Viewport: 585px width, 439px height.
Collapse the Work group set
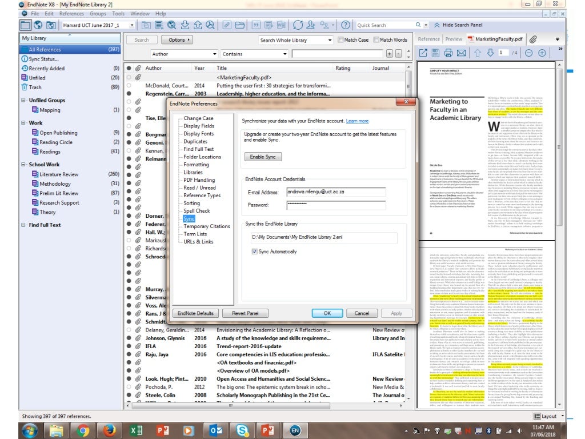click(x=23, y=123)
